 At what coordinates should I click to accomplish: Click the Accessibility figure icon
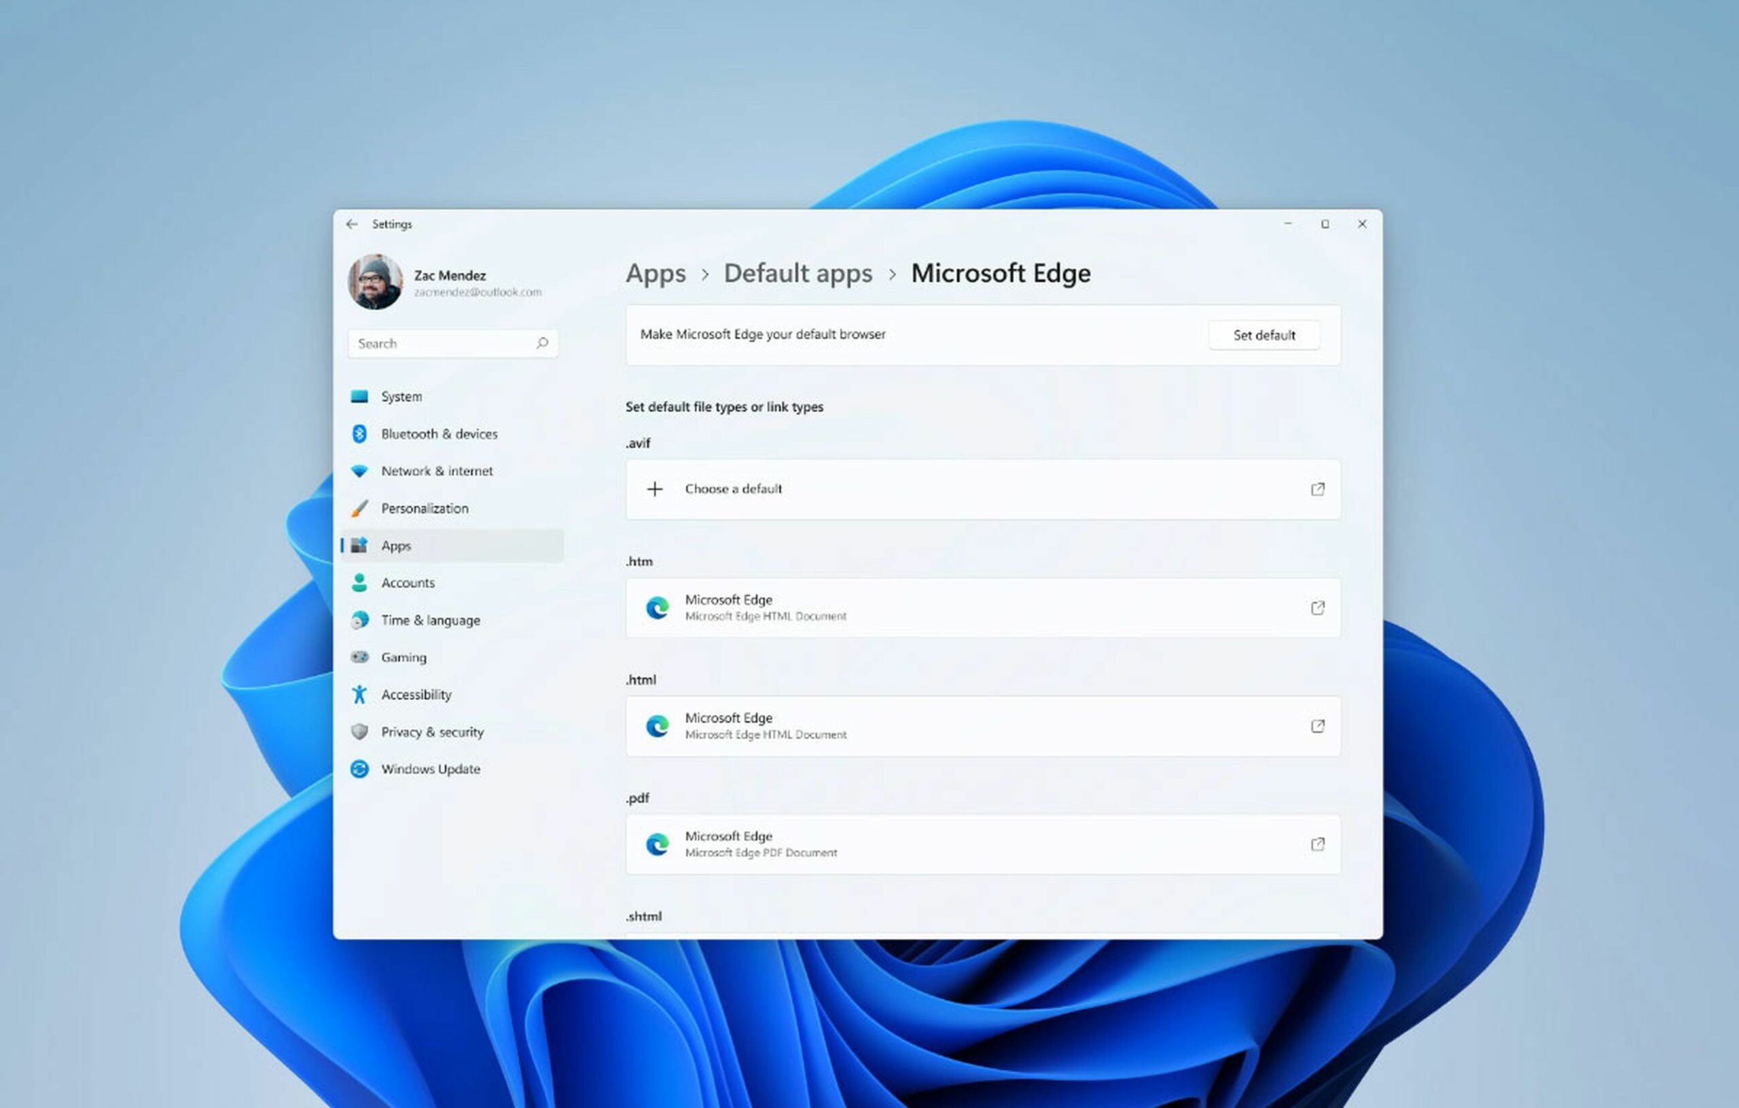[x=359, y=694]
